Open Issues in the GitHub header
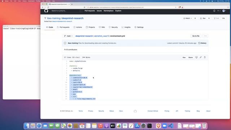 click(x=99, y=11)
